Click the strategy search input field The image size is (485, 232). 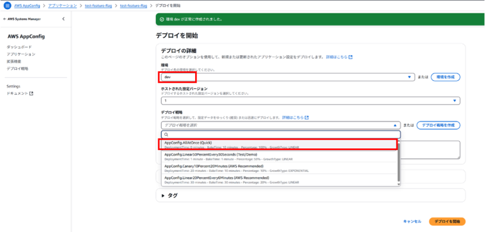click(x=281, y=134)
